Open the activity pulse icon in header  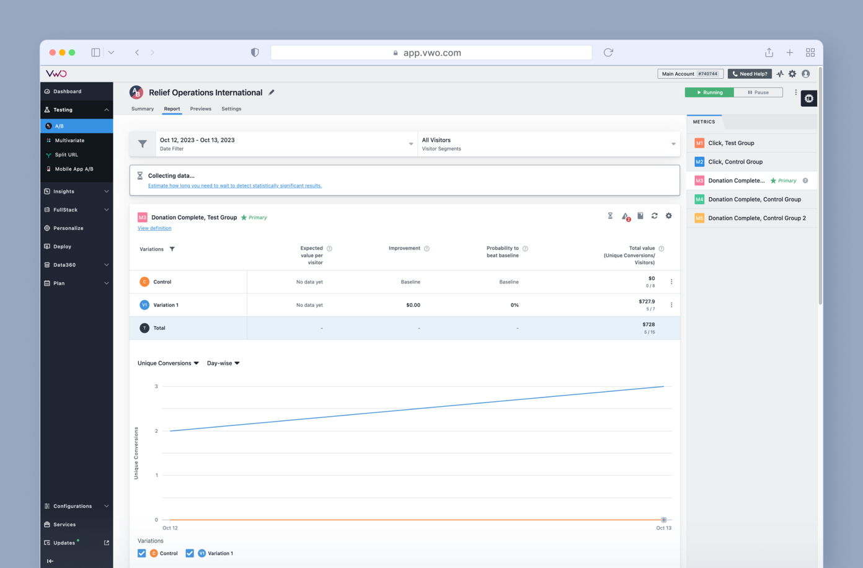[x=780, y=74]
